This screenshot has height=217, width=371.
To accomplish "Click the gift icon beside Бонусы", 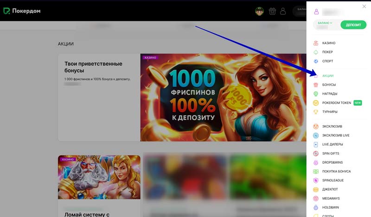I will tap(316, 85).
